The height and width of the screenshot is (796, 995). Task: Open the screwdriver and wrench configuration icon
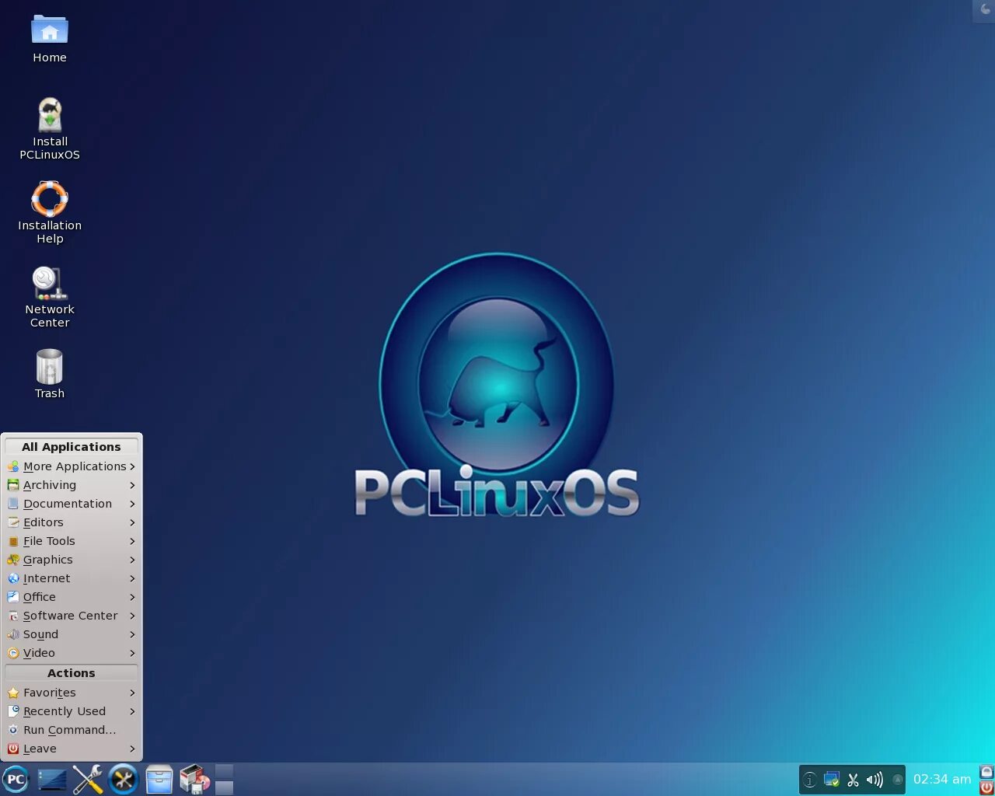[x=88, y=779]
